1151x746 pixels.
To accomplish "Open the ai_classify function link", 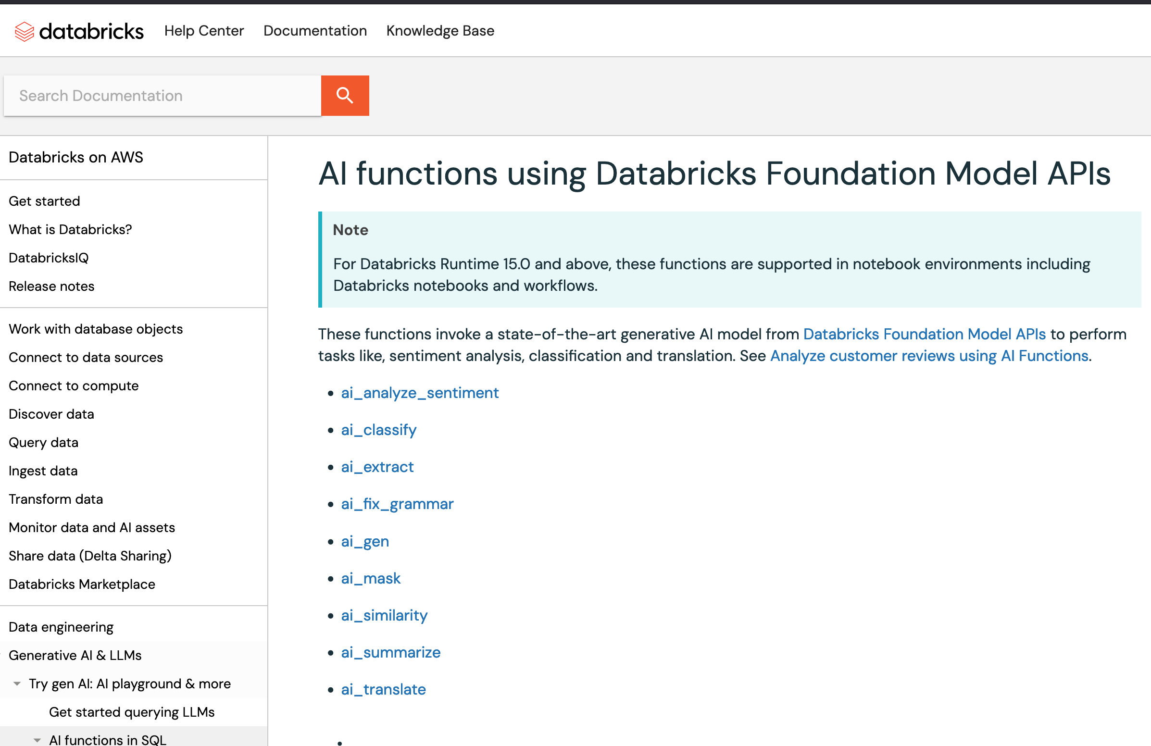I will (379, 429).
